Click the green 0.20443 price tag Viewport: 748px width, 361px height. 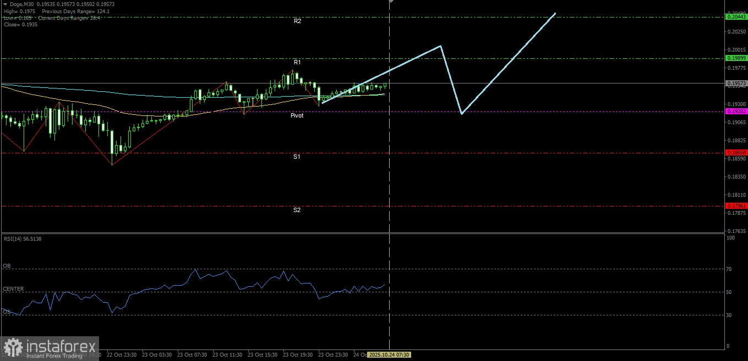(736, 17)
